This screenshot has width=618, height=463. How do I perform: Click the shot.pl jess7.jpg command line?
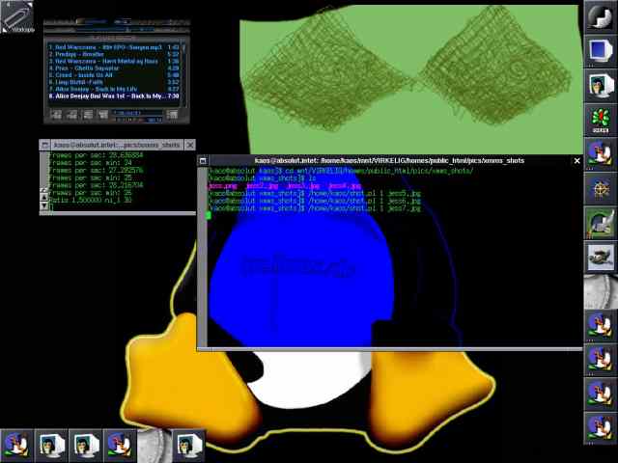[315, 208]
